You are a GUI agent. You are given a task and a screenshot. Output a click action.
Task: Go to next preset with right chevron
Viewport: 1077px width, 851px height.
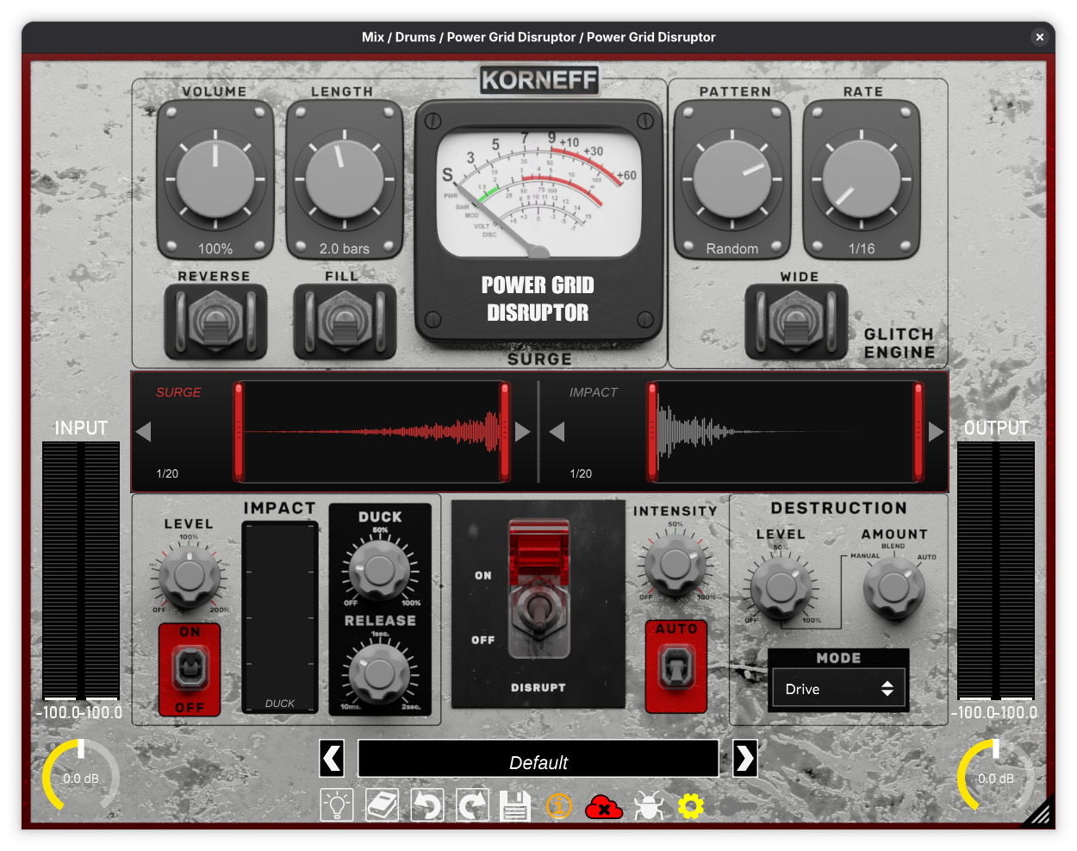click(744, 759)
